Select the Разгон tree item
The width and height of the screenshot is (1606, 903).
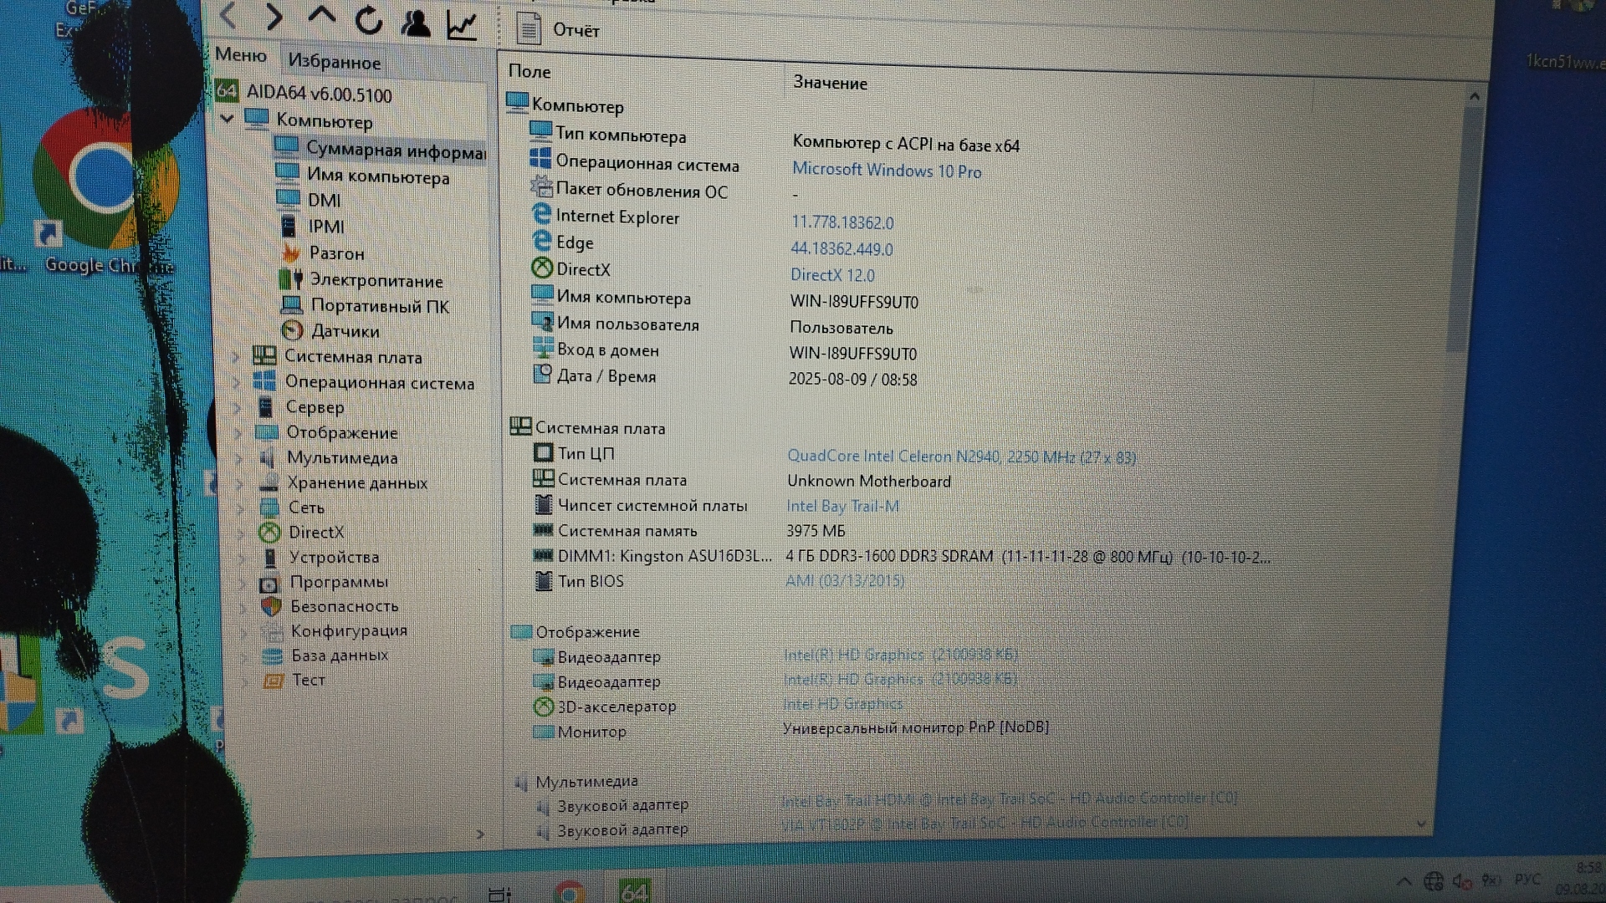(x=336, y=253)
